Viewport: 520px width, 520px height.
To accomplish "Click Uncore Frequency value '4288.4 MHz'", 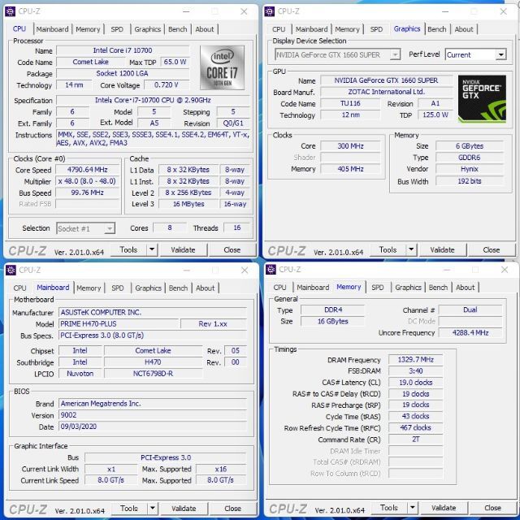I will pyautogui.click(x=470, y=332).
